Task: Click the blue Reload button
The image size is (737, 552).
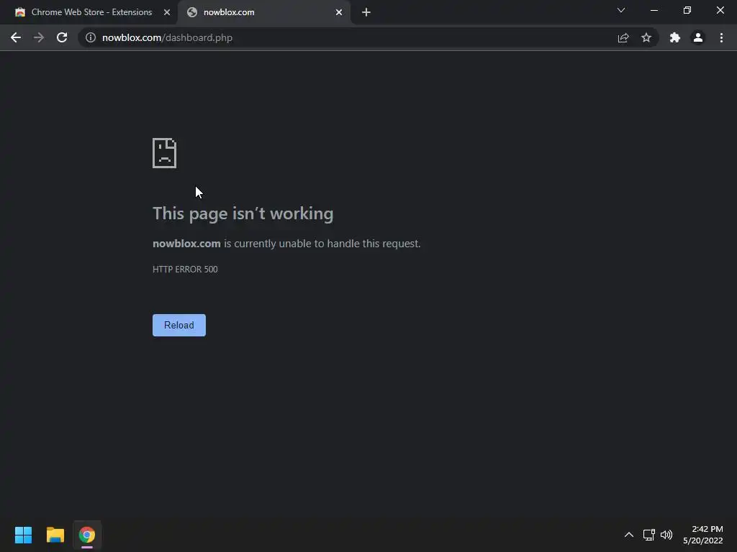Action: coord(179,326)
